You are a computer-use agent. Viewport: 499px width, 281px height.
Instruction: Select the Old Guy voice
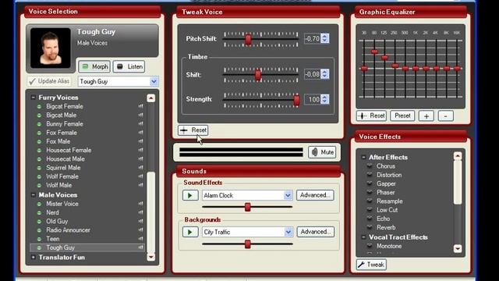57,222
